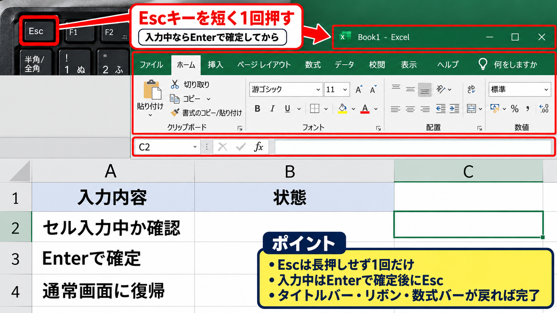The width and height of the screenshot is (557, 313).
Task: Click inside the formula bar input
Action: point(413,147)
